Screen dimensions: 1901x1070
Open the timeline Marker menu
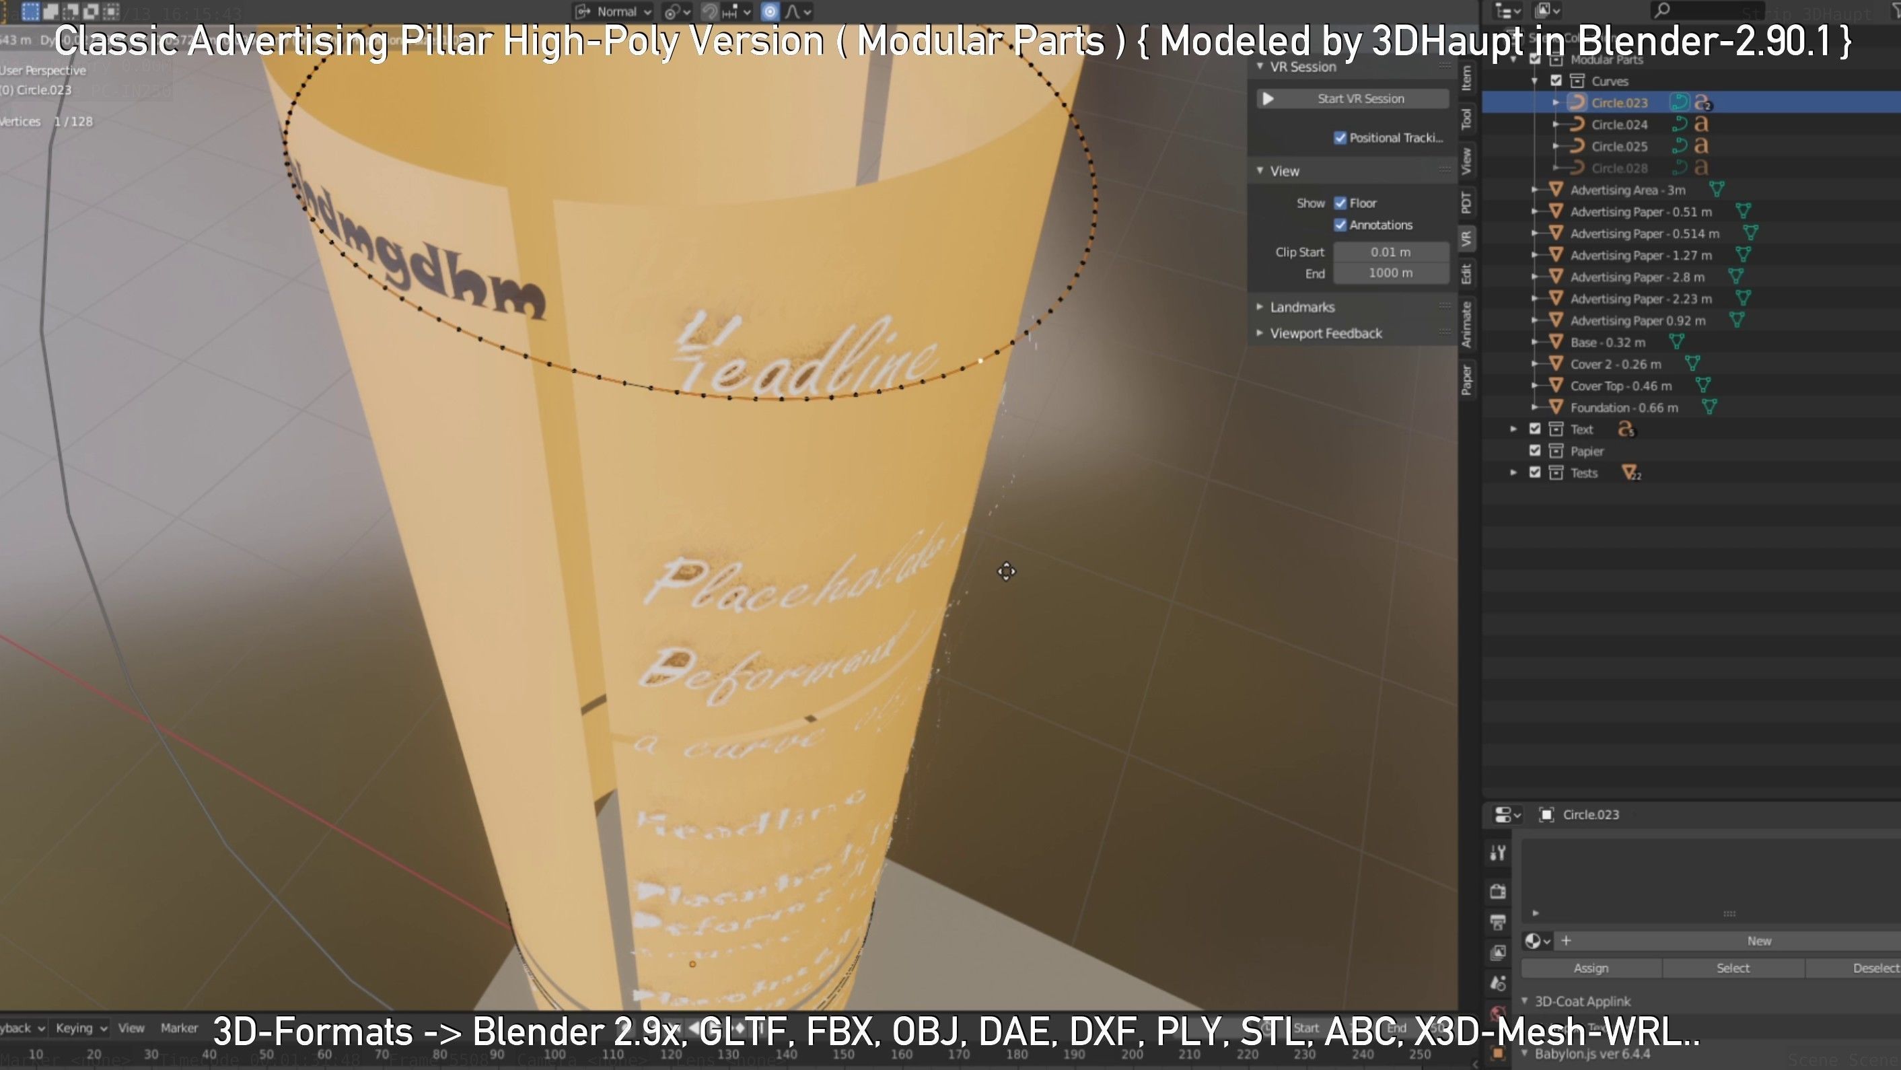pos(179,1027)
